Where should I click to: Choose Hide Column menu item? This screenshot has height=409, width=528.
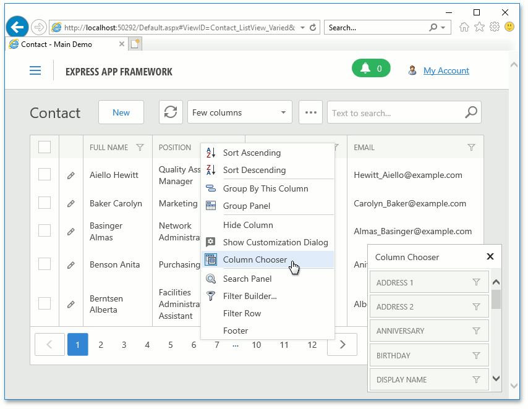tap(268, 225)
